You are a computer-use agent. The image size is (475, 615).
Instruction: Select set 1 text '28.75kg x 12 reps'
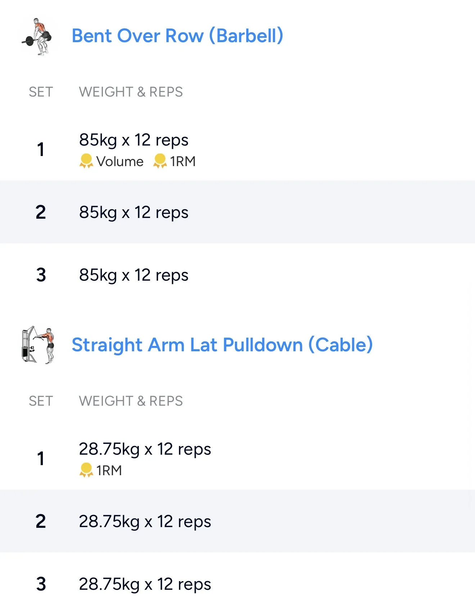click(145, 449)
